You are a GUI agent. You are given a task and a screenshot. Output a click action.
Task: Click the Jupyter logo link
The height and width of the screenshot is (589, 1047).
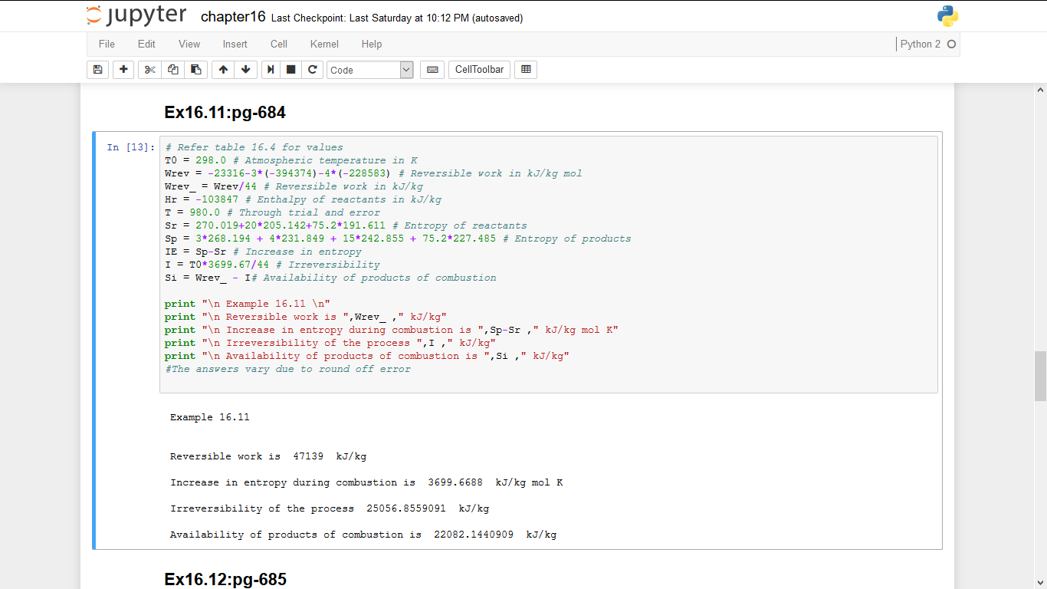coord(136,16)
